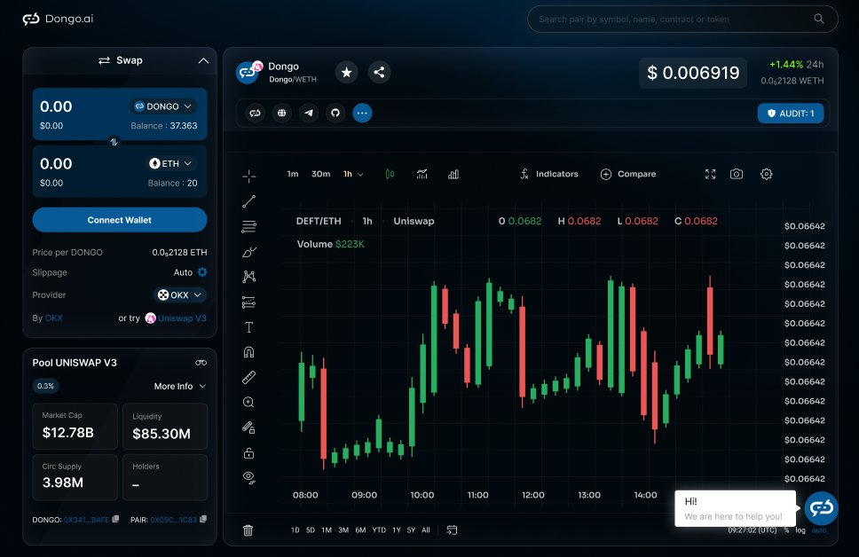Viewport: 859px width, 557px height.
Task: Open the Fibonacci lines tool
Action: tap(248, 227)
